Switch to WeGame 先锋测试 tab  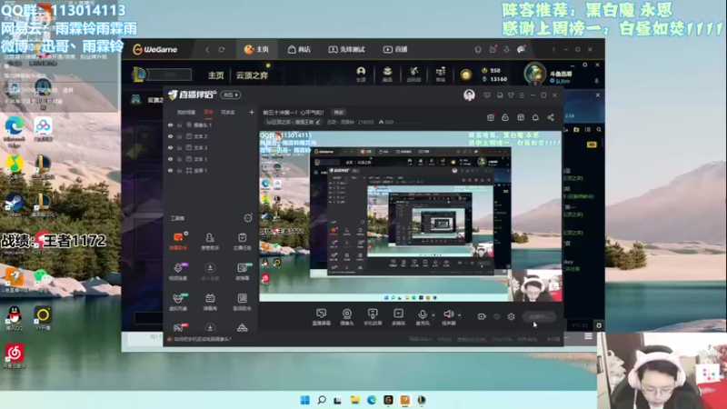click(x=346, y=49)
